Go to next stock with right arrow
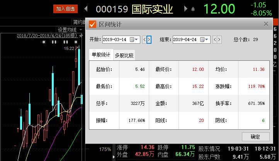279x161 pixels. coord(185,9)
